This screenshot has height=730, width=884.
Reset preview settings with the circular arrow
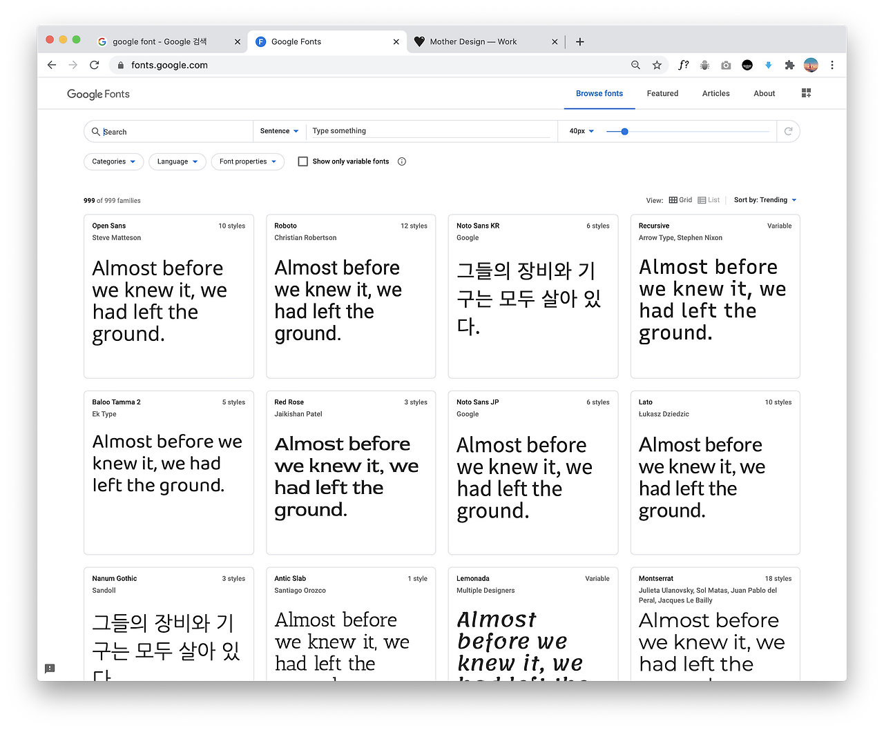[x=788, y=131]
